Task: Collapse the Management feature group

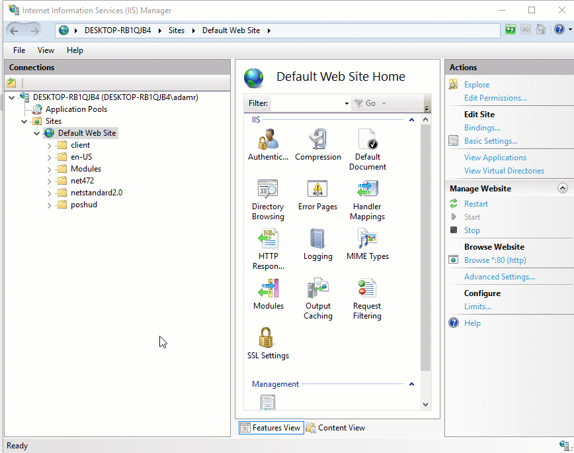Action: tap(411, 383)
